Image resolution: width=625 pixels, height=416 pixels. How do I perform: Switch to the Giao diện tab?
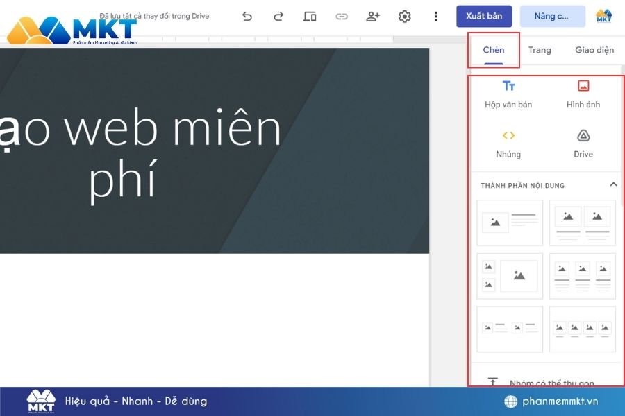click(594, 50)
